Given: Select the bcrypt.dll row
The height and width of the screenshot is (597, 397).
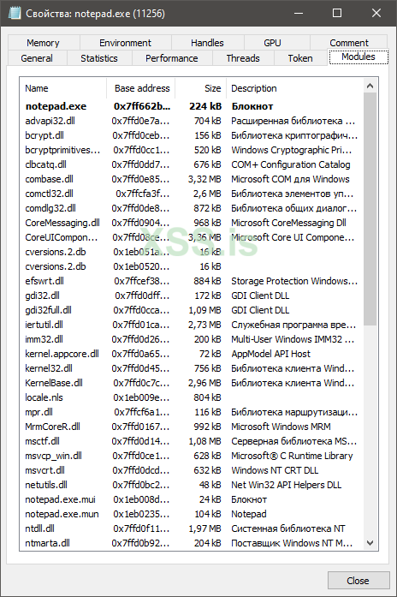Looking at the screenshot, I should coord(192,135).
